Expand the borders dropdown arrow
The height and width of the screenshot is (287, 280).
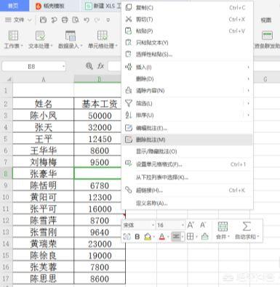[x=196, y=237]
